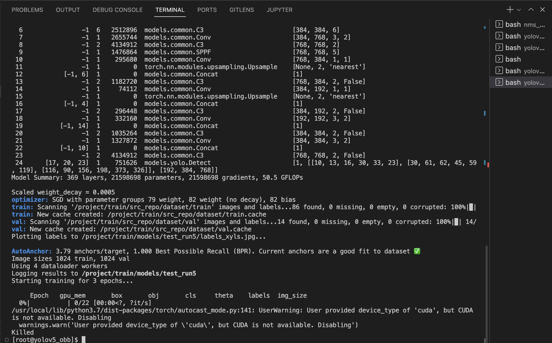The image size is (552, 343).
Task: Click the parameter count '1476864'
Action: (x=124, y=52)
